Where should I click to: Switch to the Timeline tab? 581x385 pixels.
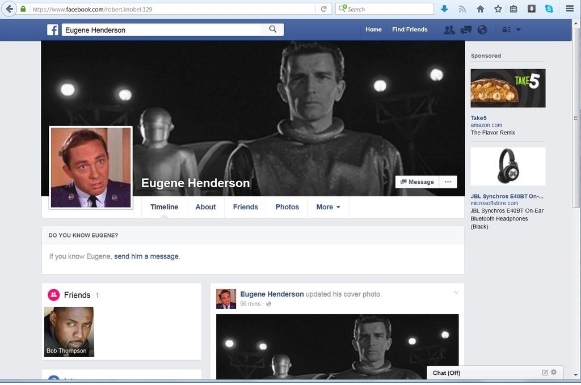coord(164,207)
